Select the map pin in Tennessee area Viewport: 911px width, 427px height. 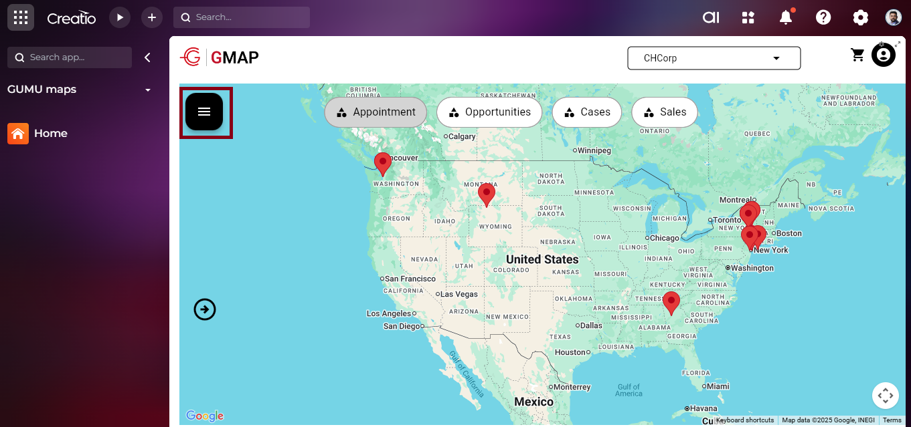(671, 303)
